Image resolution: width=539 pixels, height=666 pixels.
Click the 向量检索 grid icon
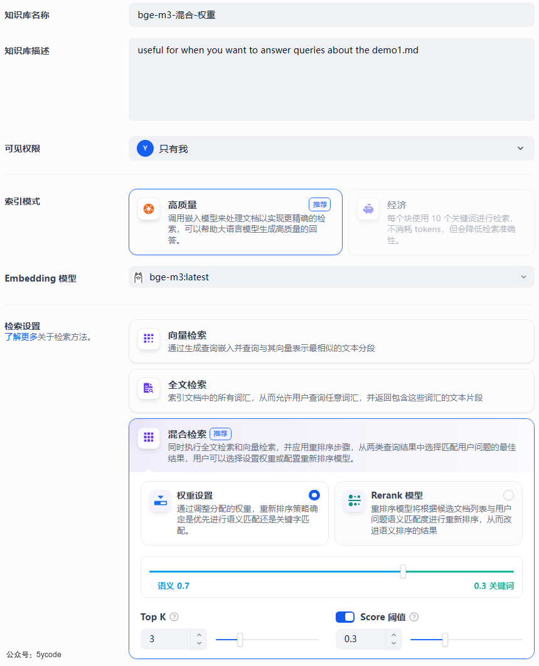pos(149,339)
